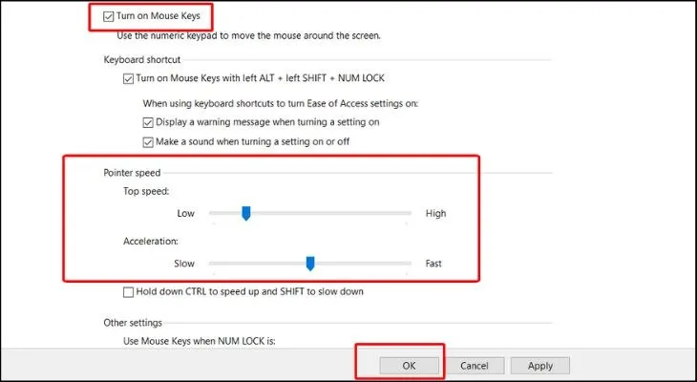Click the High label of Top speed
697x382 pixels.
pos(435,214)
